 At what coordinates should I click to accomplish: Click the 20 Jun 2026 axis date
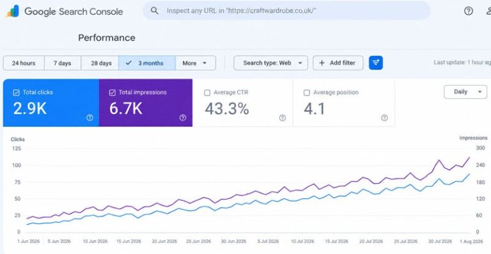click(x=164, y=241)
